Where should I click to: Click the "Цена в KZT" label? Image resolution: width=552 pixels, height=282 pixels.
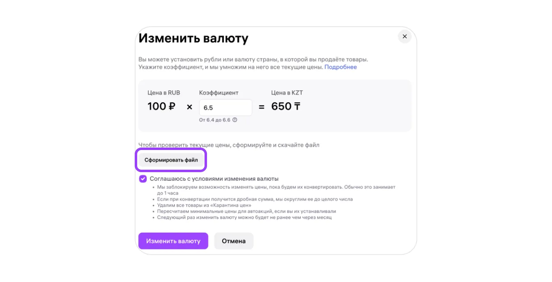pos(287,93)
